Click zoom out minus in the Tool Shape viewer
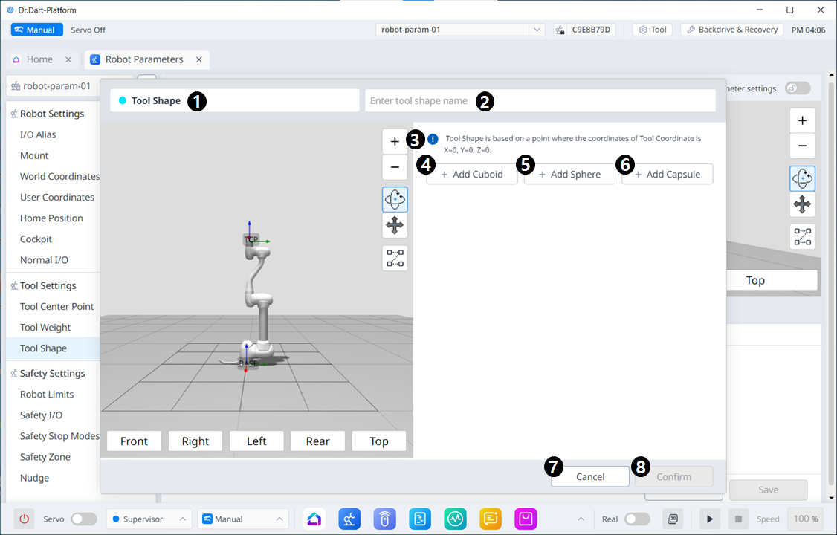The height and width of the screenshot is (535, 837). [395, 167]
